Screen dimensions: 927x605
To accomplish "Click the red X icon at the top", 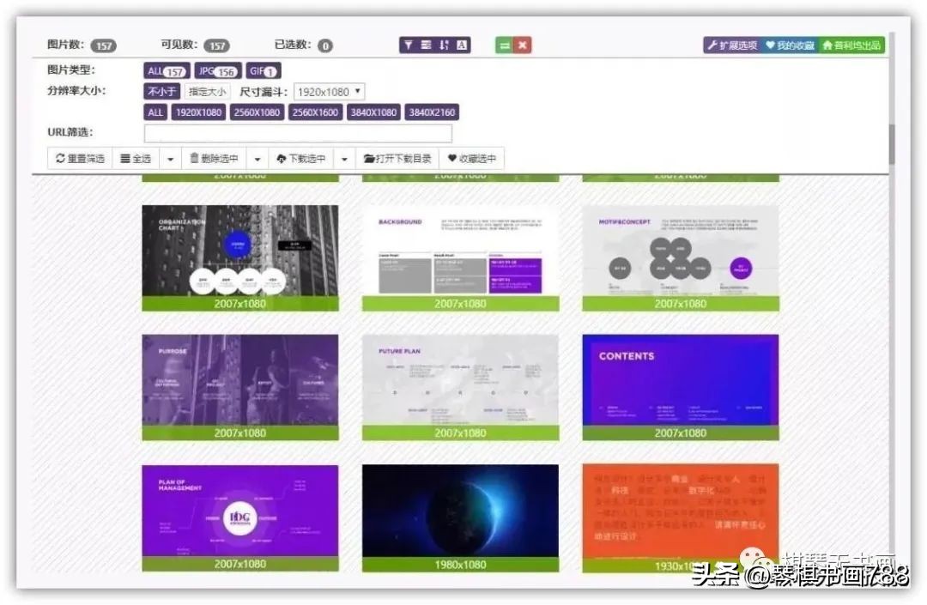I will [x=523, y=45].
